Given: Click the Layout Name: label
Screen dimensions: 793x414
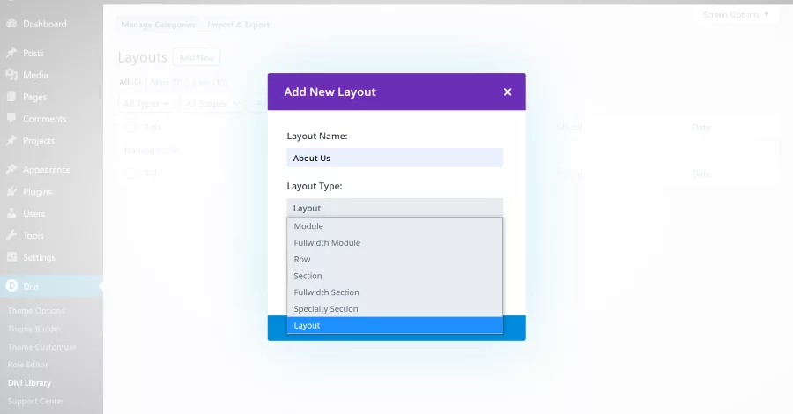Looking at the screenshot, I should 317,136.
